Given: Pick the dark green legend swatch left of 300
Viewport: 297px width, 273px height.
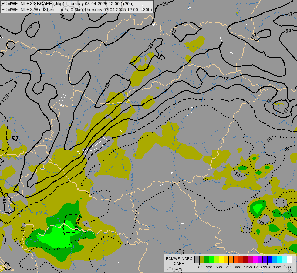Looking at the screenshot, I should point(207,259).
